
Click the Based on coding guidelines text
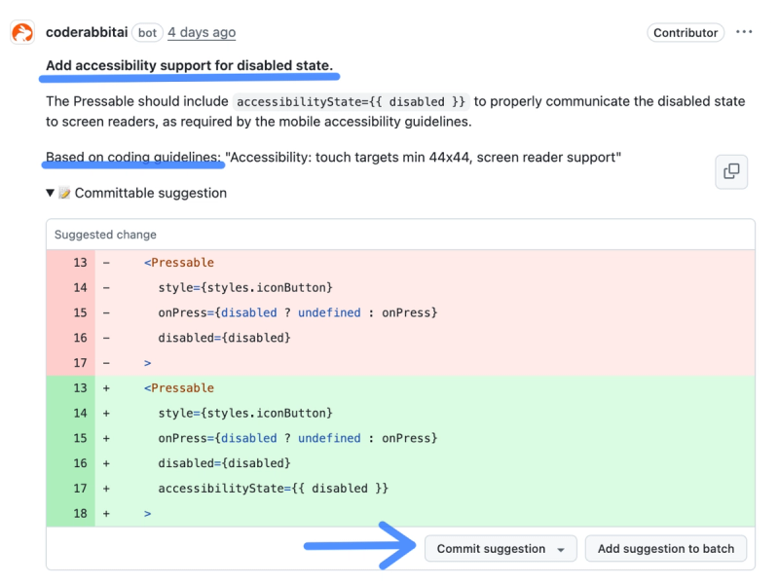(133, 157)
